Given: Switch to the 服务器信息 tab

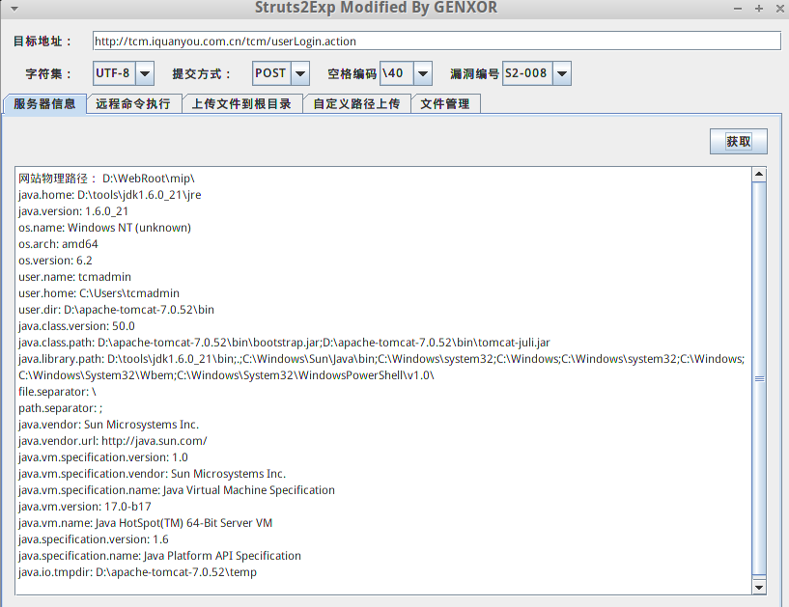Looking at the screenshot, I should tap(44, 103).
